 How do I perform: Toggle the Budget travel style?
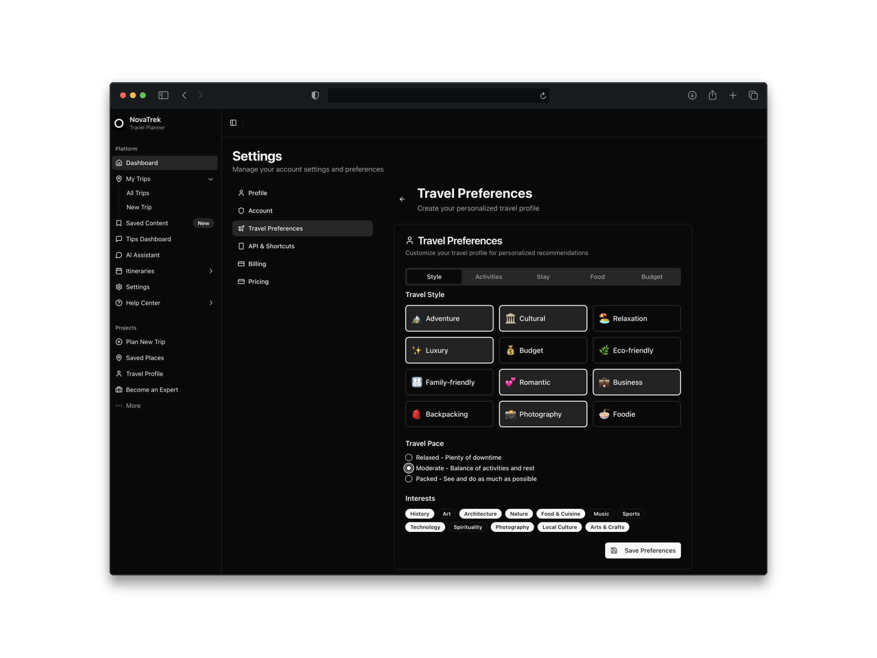tap(543, 350)
